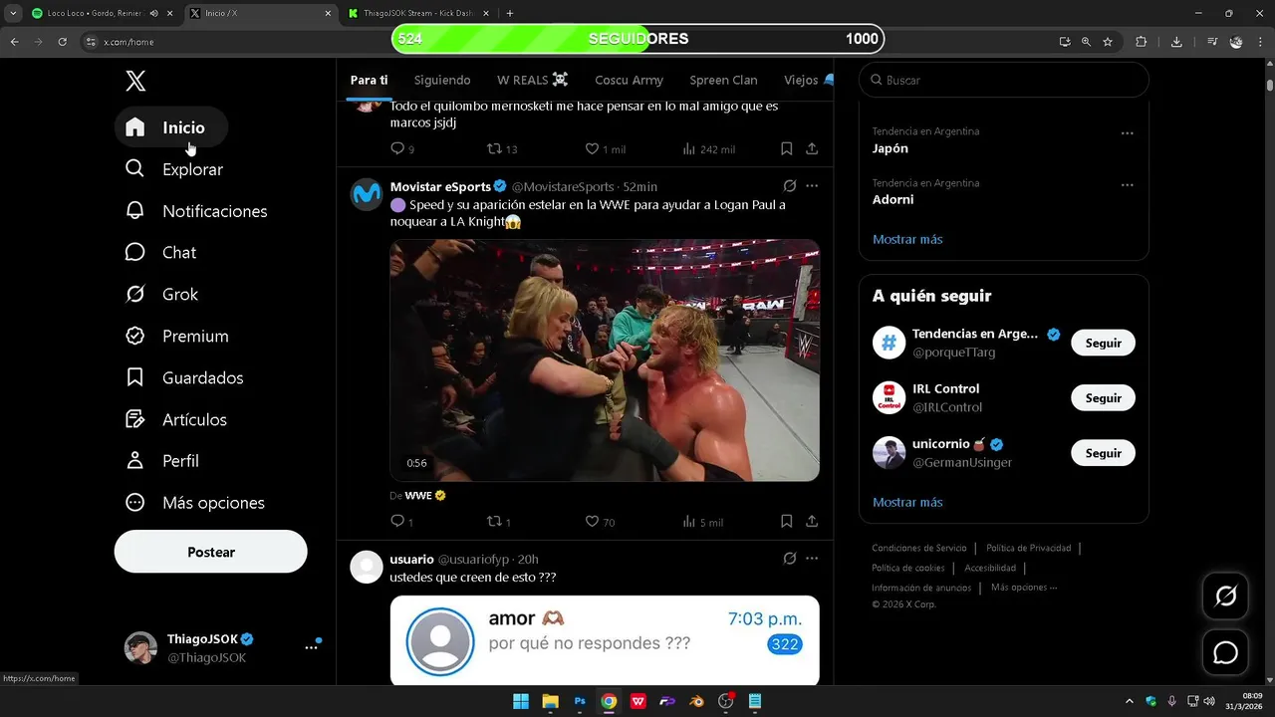The image size is (1275, 717).
Task: Switch to the ThiagoJSOK Stream Kick tab
Action: (417, 13)
